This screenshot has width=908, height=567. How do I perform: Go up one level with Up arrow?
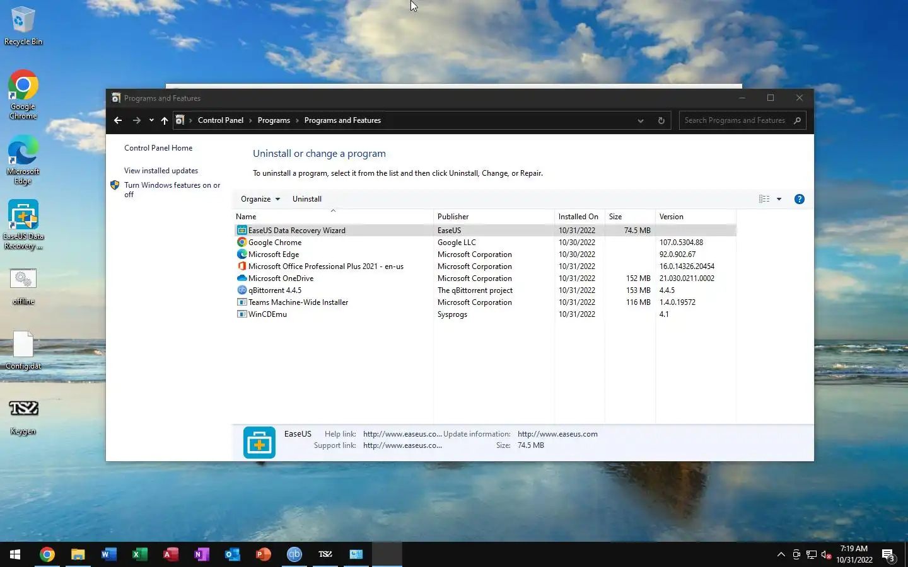[165, 120]
